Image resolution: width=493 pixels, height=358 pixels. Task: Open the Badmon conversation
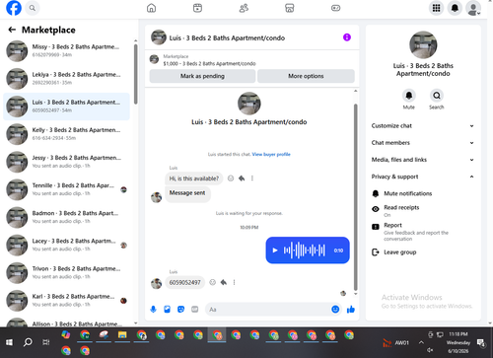click(x=67, y=217)
